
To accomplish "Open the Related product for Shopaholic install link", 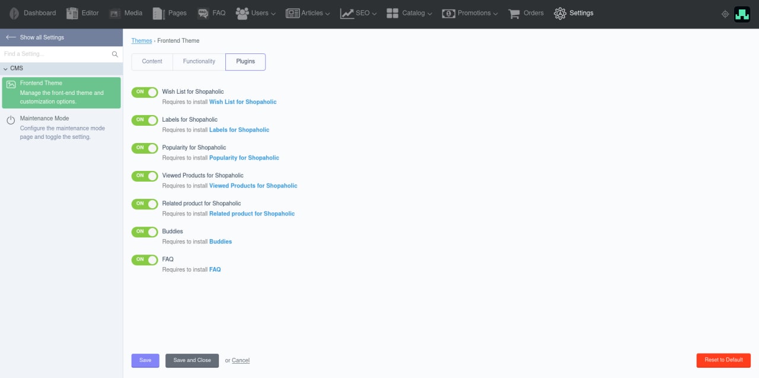I will (252, 214).
